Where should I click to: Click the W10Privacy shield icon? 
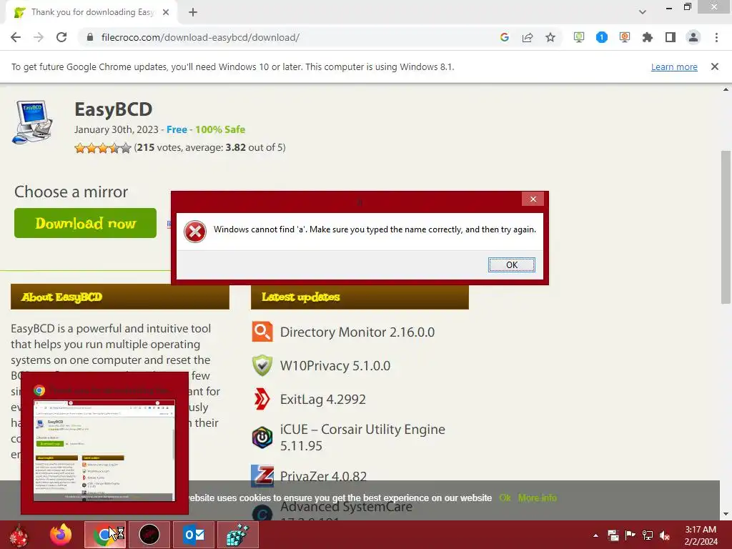262,365
